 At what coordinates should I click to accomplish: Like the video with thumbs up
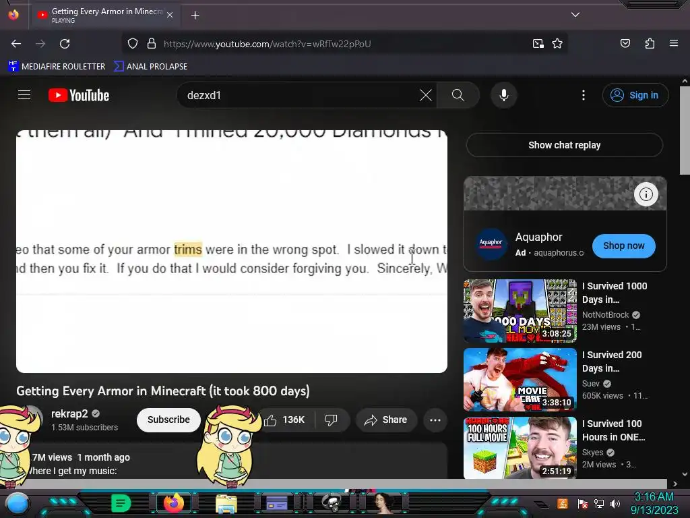285,420
